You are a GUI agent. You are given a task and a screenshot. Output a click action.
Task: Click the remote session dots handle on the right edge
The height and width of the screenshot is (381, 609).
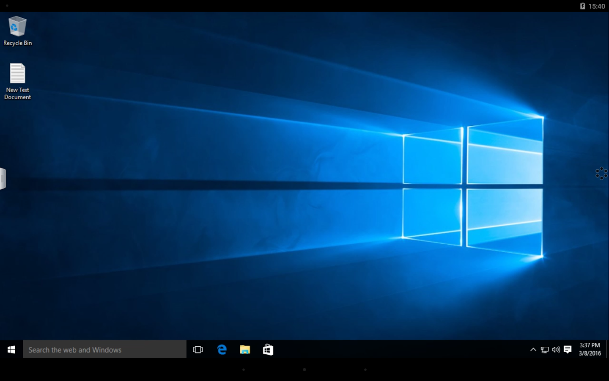[601, 174]
